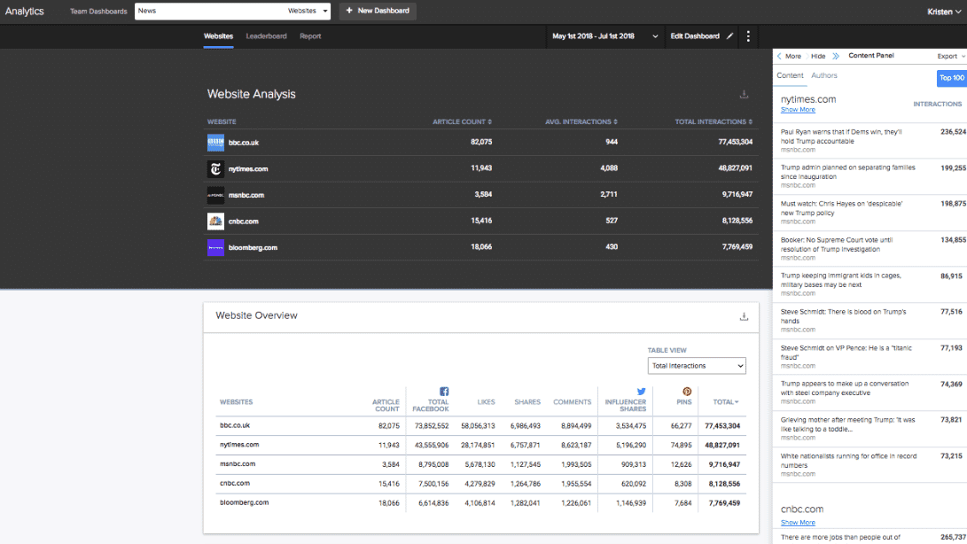Screen dimensions: 967x544
Task: Click the bloomberg.com favicon
Action: [x=215, y=247]
